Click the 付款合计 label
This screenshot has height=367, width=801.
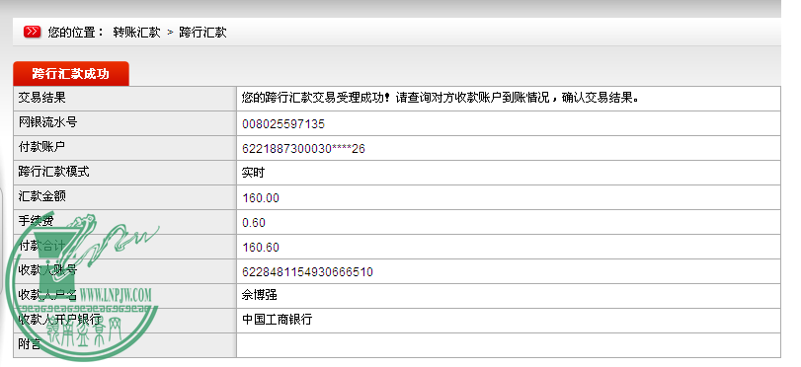tap(41, 245)
